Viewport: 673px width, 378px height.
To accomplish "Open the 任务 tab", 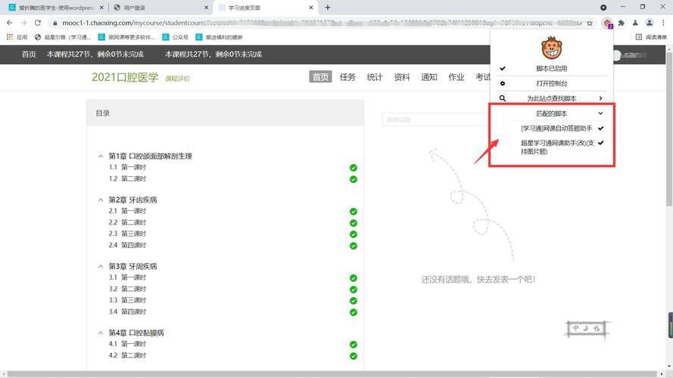I will (347, 77).
